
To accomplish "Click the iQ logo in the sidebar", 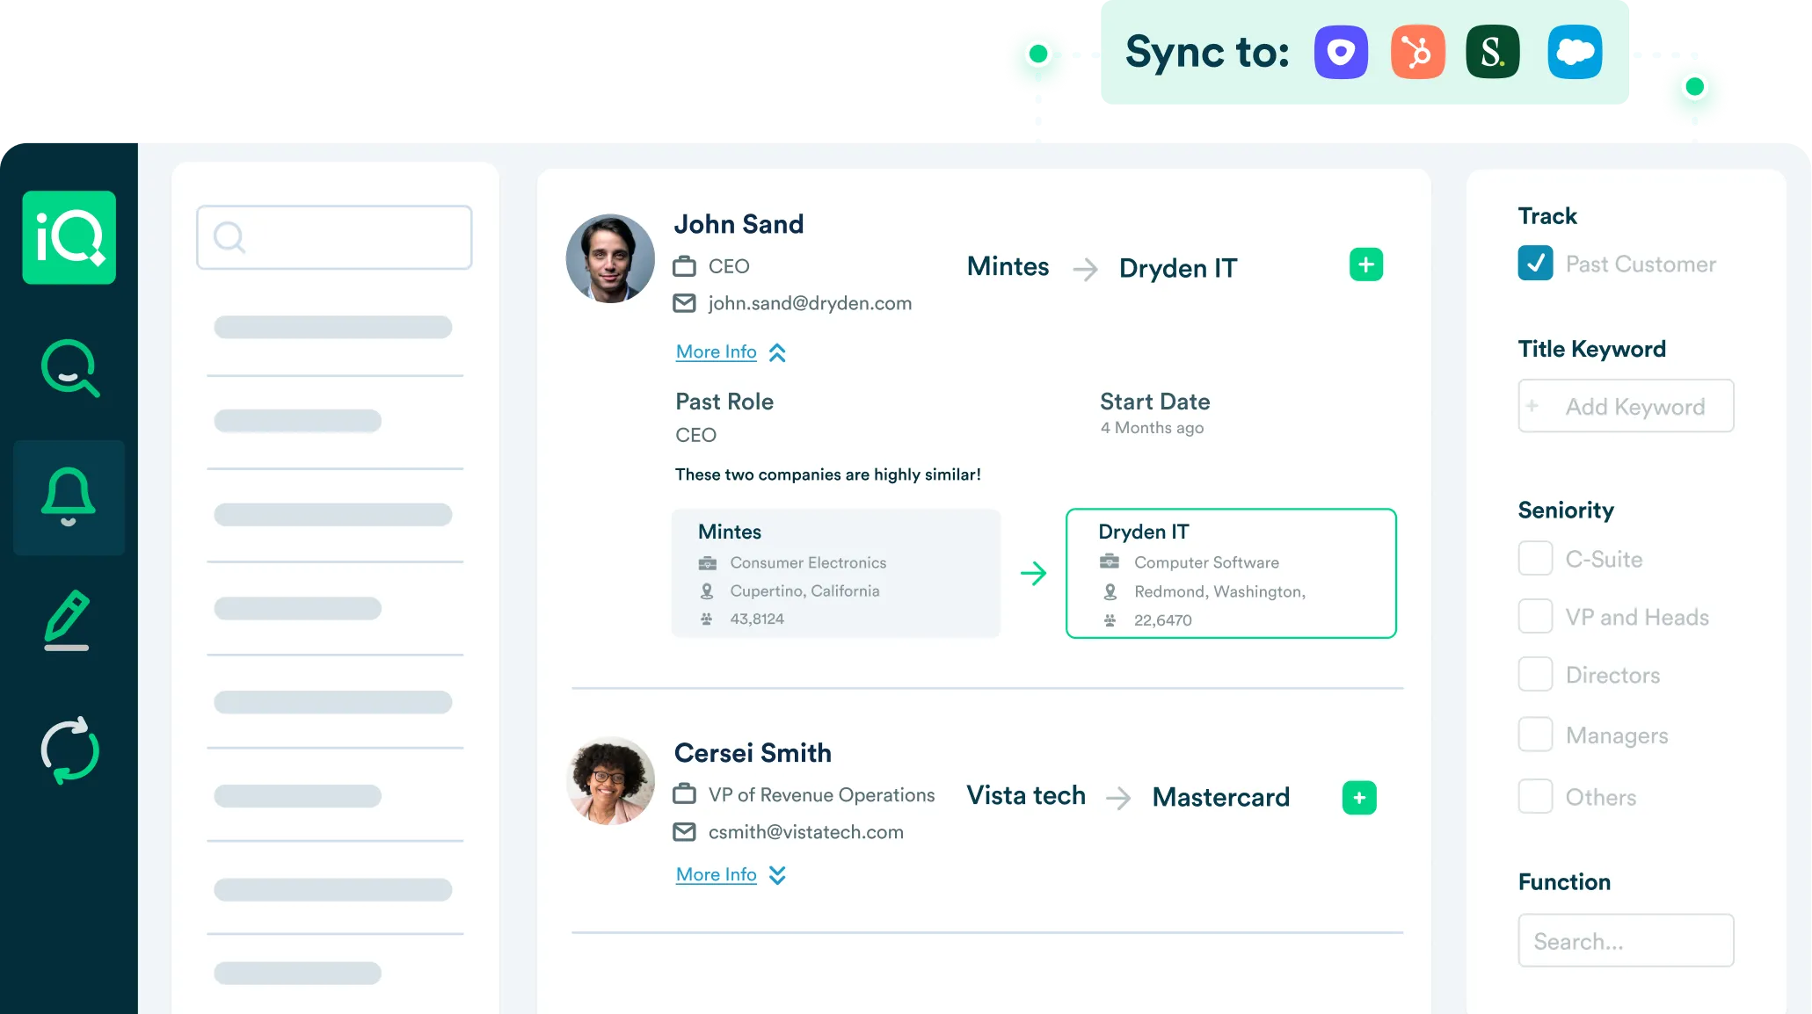I will (x=69, y=236).
